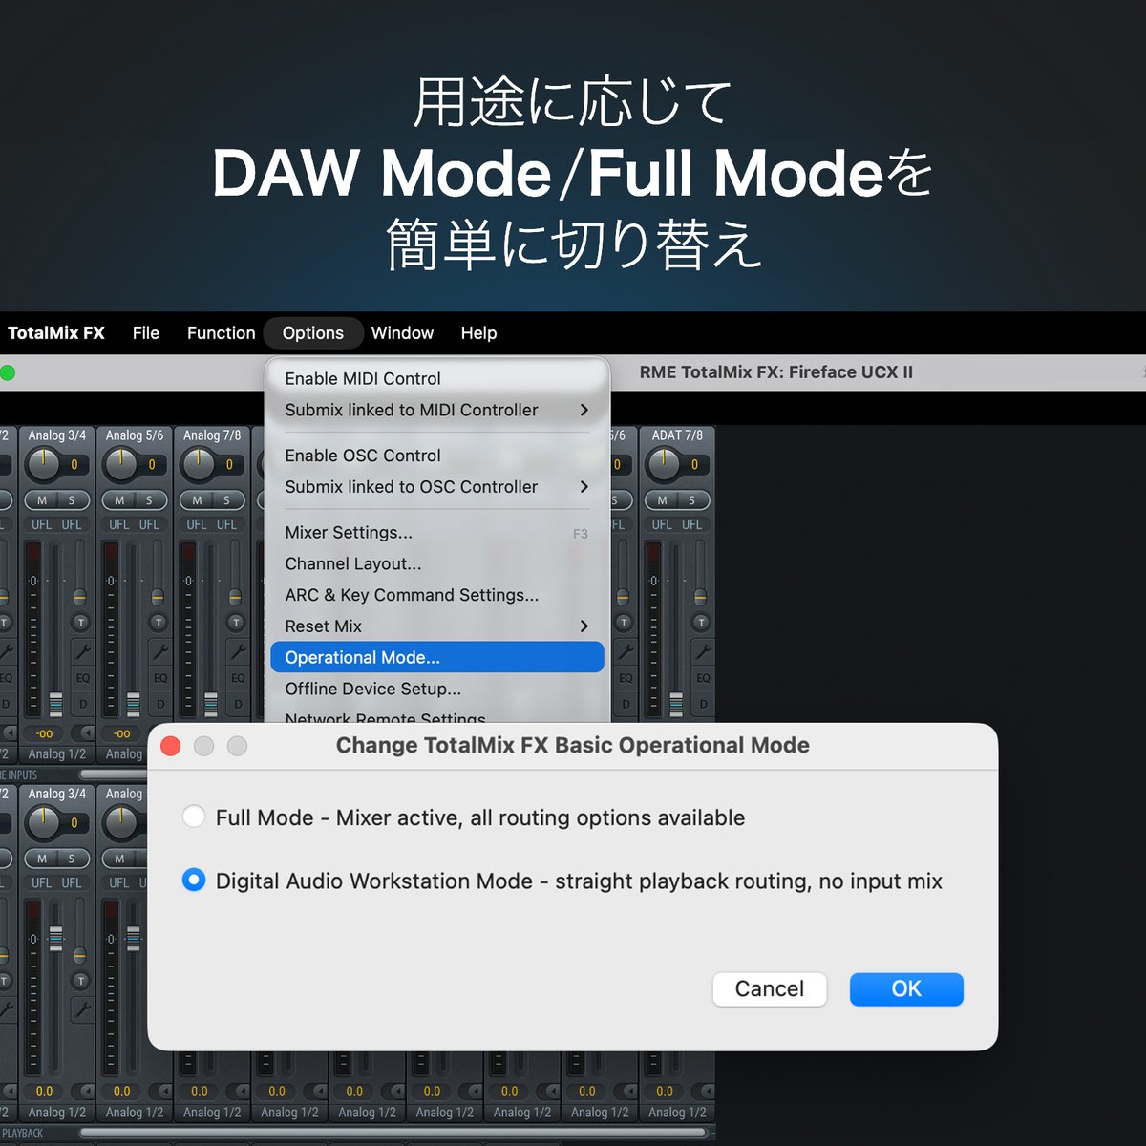Mute the ADAT 7/8 channel
The width and height of the screenshot is (1146, 1146).
(x=662, y=500)
